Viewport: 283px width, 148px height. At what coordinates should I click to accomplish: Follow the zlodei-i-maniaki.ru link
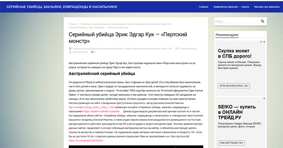[x=103, y=111]
